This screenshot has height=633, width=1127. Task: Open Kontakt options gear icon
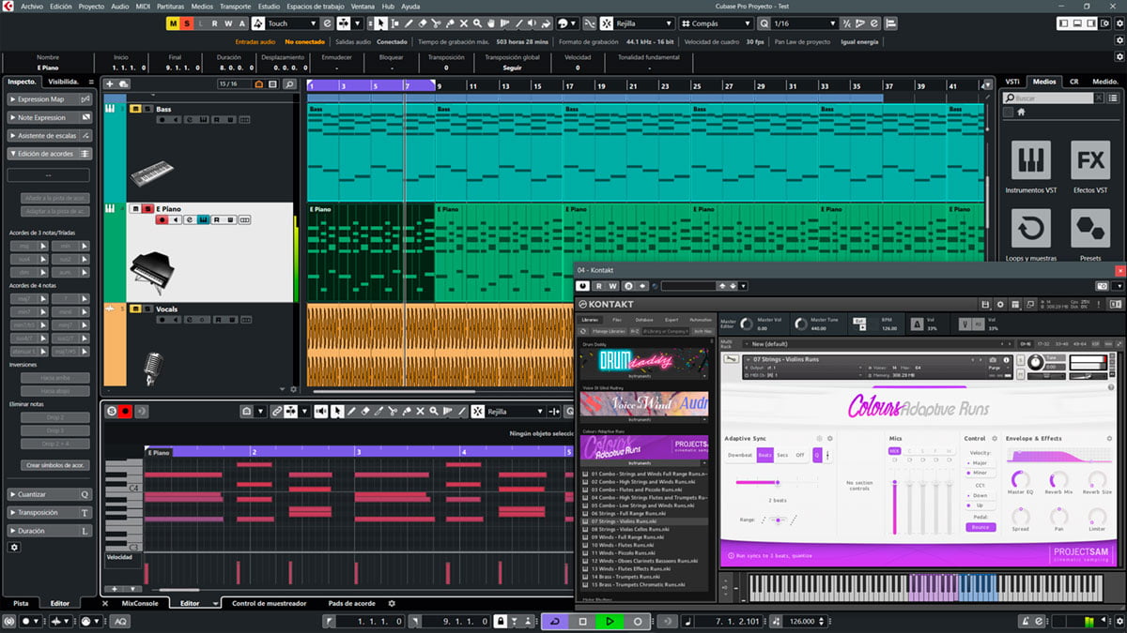click(999, 304)
